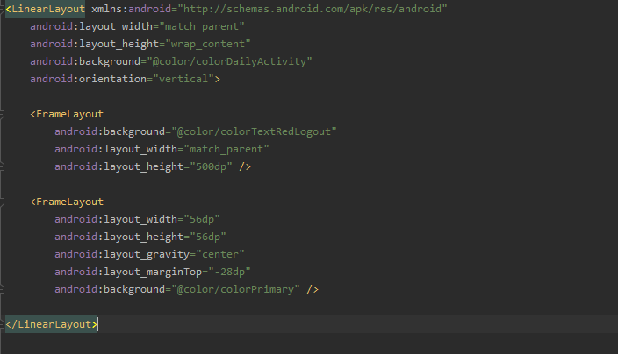Click the android:orientation attribute name
This screenshot has height=354, width=618.
[89, 79]
